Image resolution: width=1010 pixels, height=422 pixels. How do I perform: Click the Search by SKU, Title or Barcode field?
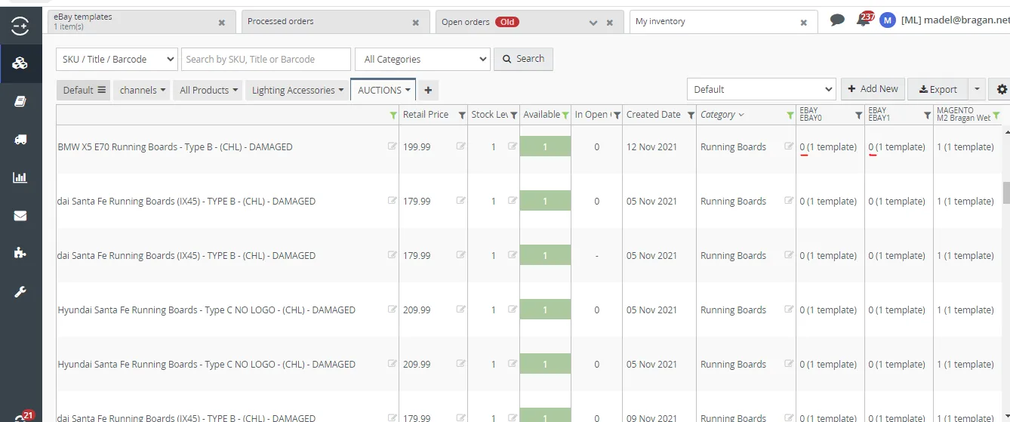pyautogui.click(x=266, y=59)
